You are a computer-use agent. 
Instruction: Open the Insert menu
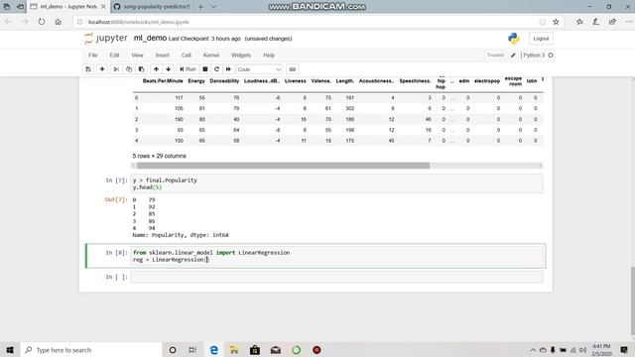point(163,56)
